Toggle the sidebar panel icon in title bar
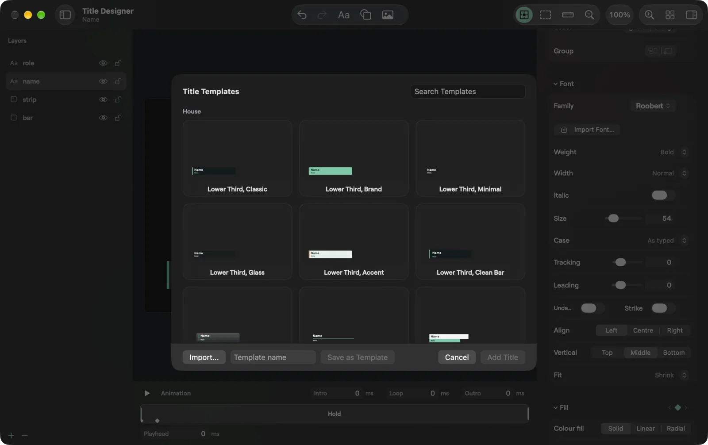This screenshot has width=708, height=445. click(65, 15)
